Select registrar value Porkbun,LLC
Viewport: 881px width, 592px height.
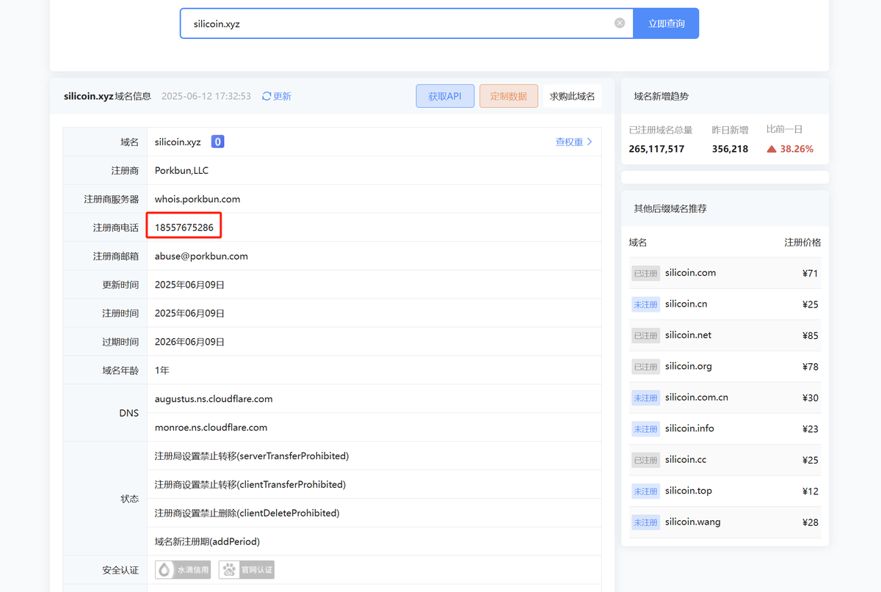pyautogui.click(x=181, y=170)
